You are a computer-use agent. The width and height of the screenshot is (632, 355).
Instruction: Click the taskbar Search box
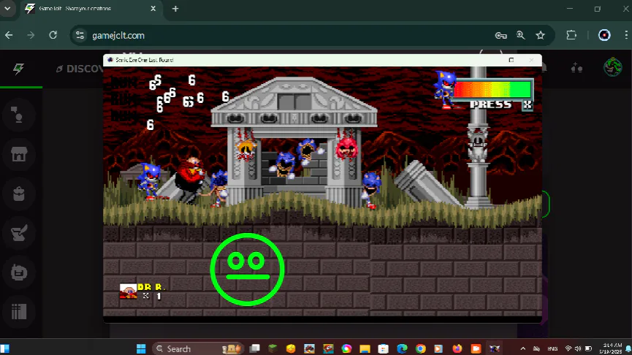[198, 348]
